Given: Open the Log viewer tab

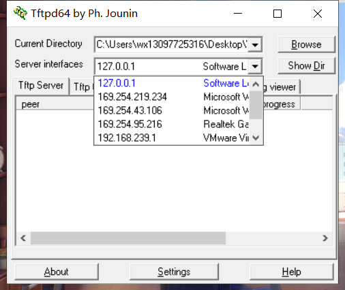Looking at the screenshot, I should pyautogui.click(x=282, y=86).
